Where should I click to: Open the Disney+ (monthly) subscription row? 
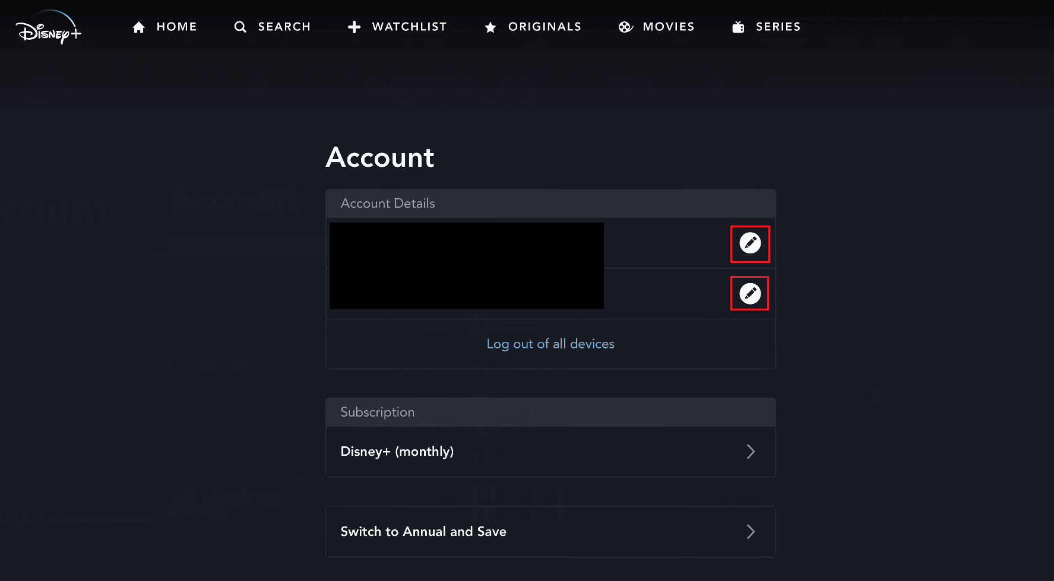(x=550, y=452)
